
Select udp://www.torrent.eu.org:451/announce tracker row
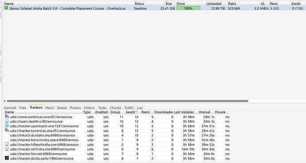(x=117, y=117)
